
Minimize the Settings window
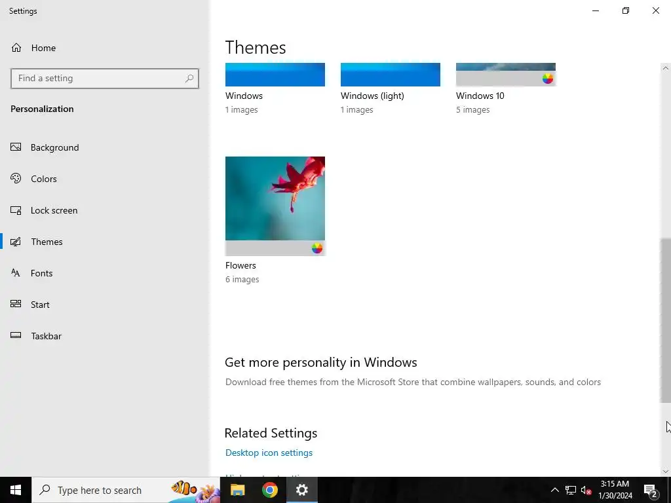596,10
